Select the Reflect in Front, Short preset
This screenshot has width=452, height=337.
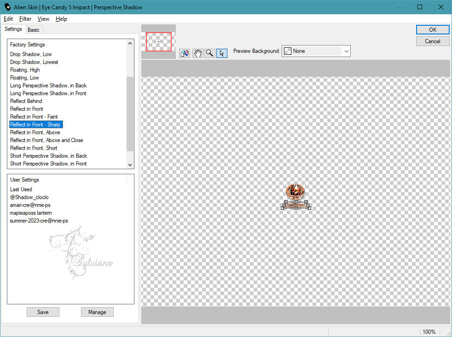34,148
